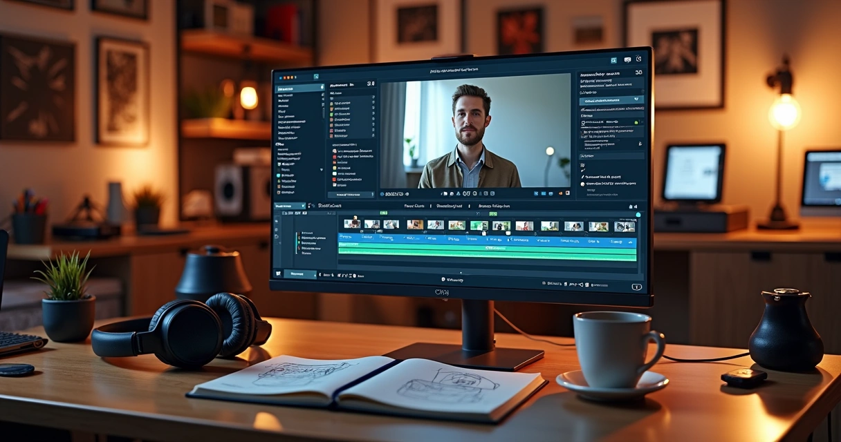
Task: Switch to the first tab above the timeline
Action: [x=414, y=206]
